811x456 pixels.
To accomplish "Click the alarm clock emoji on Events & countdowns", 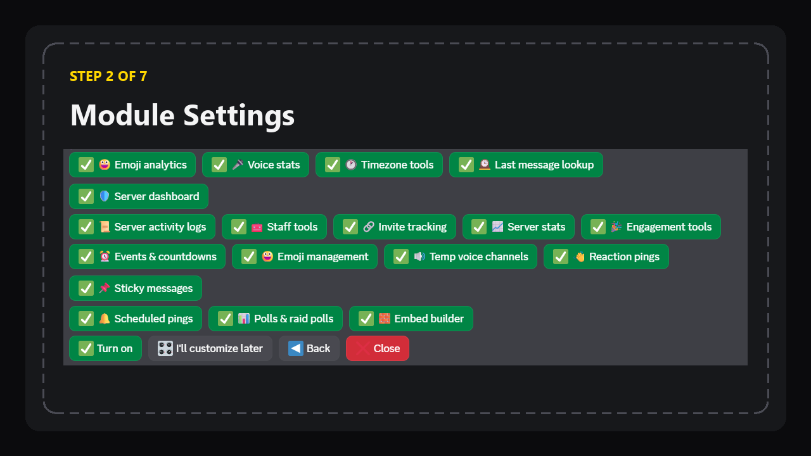I will click(x=105, y=256).
